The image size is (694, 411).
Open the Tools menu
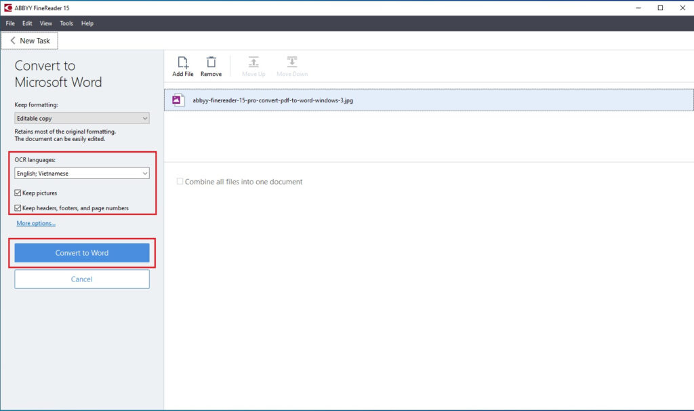[66, 23]
